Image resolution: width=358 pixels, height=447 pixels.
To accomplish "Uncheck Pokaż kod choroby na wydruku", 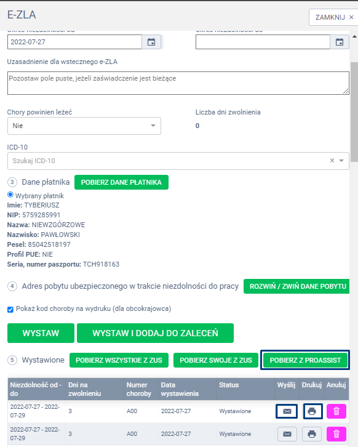I will coord(10,309).
